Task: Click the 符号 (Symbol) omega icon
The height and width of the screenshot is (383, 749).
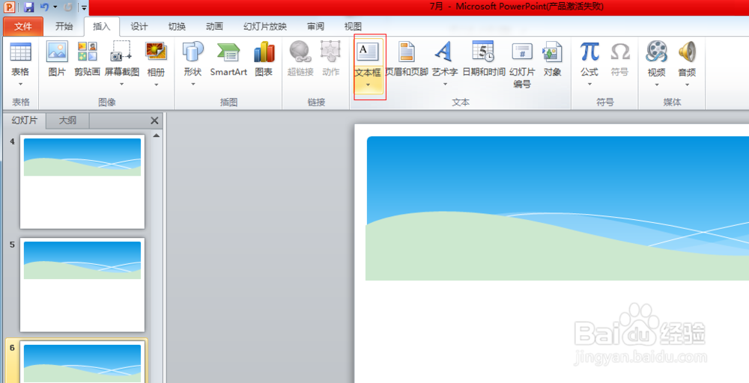Action: [x=620, y=52]
